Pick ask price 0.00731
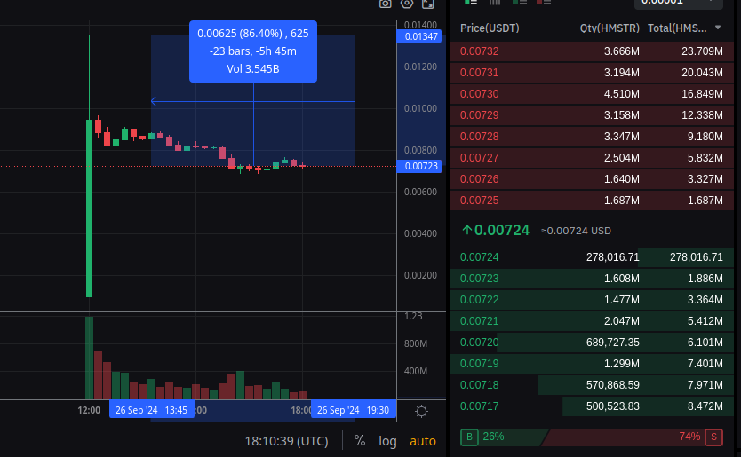Screen dimensions: 741x457 (x=479, y=72)
